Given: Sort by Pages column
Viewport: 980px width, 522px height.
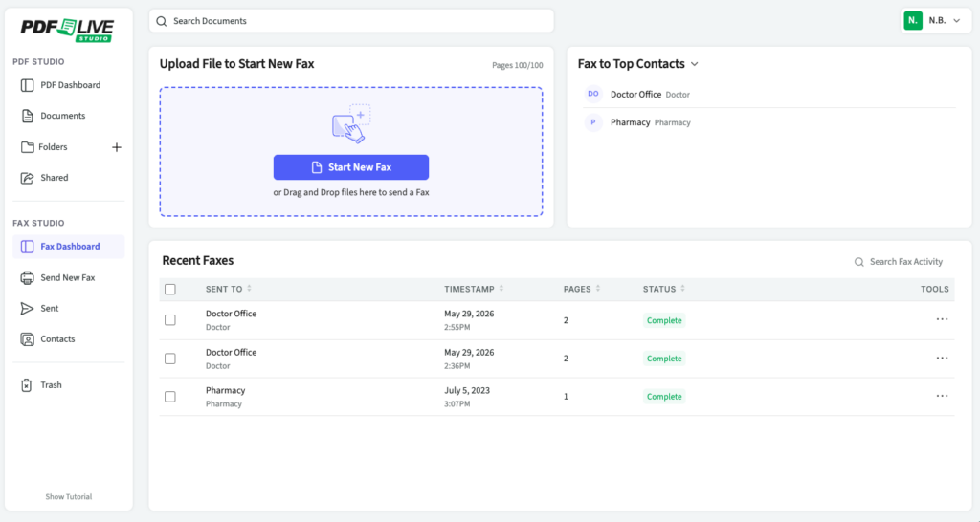Looking at the screenshot, I should click(x=582, y=289).
